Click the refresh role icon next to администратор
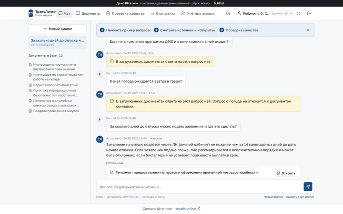343x214 pixels. tap(299, 13)
